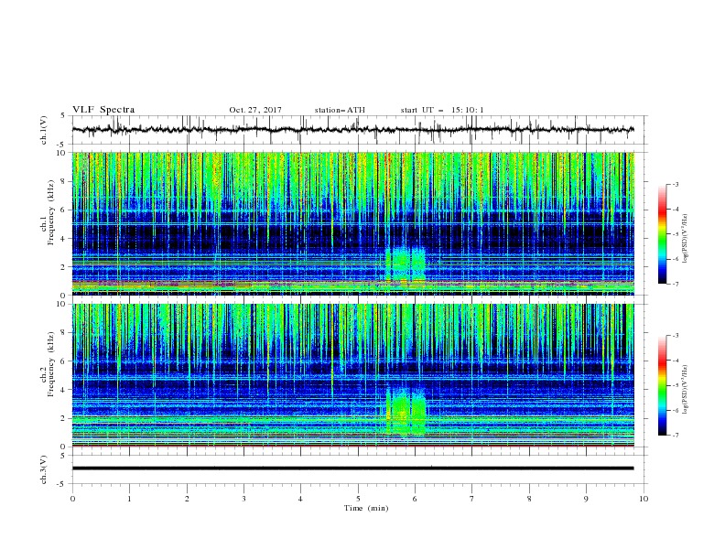The image size is (725, 560).
Task: Click the "-7" tick on ch.1 colorbar
Action: pos(675,284)
